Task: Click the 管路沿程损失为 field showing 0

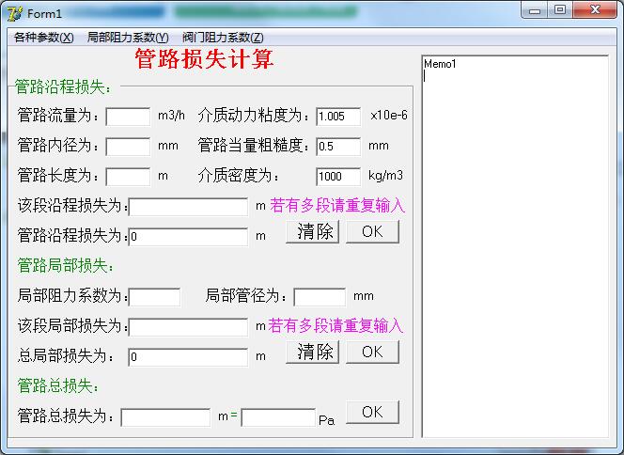Action: coord(188,237)
